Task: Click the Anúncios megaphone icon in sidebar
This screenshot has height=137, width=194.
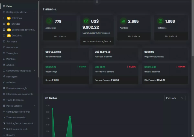Action: [4, 82]
